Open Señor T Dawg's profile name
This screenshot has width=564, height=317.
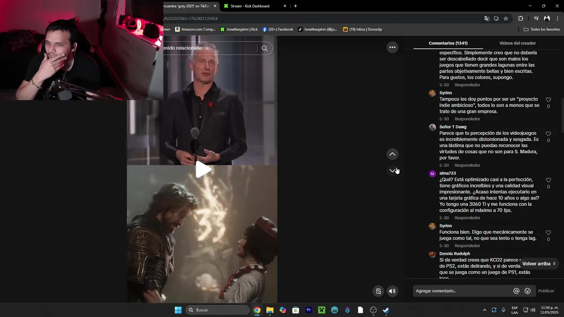453,127
